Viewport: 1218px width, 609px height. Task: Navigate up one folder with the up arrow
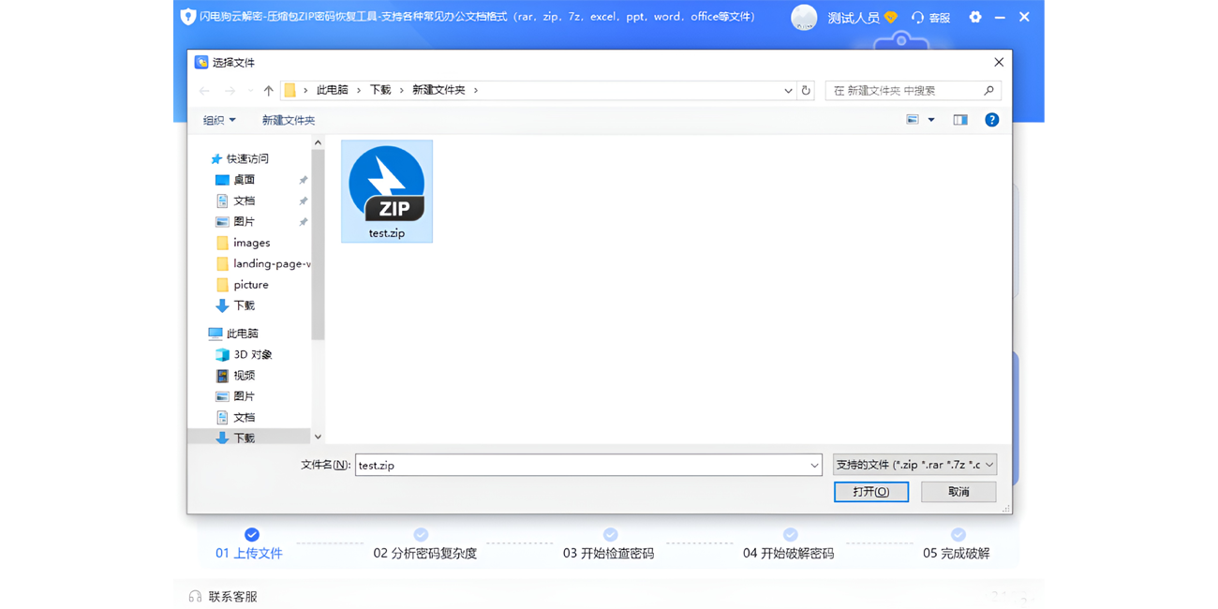click(x=268, y=90)
